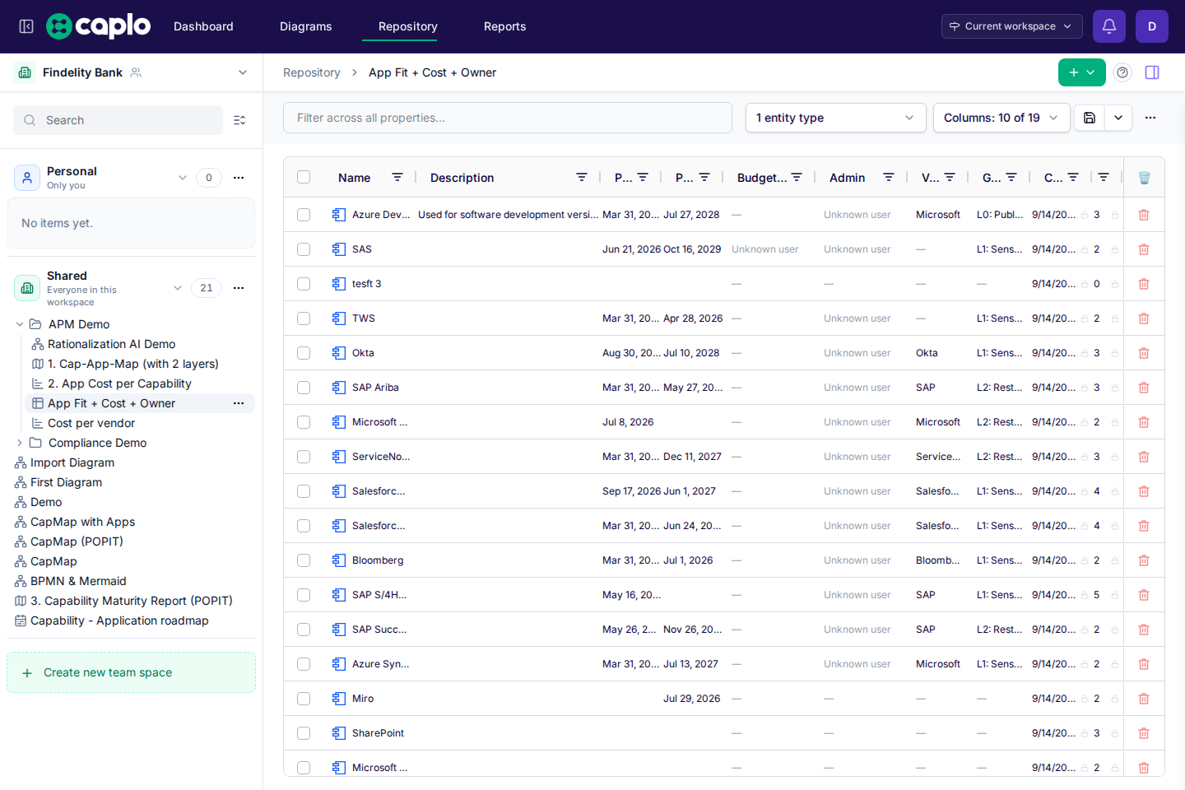Check the SAS row checkbox
Image resolution: width=1185 pixels, height=790 pixels.
[304, 249]
